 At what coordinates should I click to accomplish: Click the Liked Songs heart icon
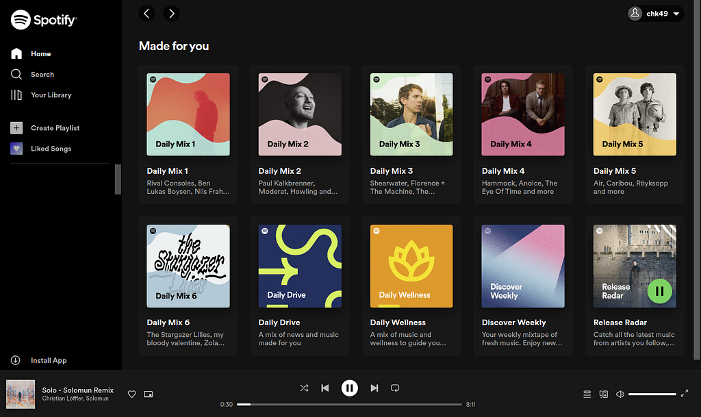click(16, 149)
